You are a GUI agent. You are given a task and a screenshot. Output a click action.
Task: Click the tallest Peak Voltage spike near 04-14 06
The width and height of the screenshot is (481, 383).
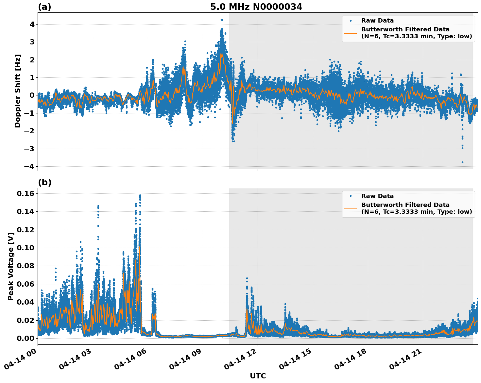(x=140, y=195)
